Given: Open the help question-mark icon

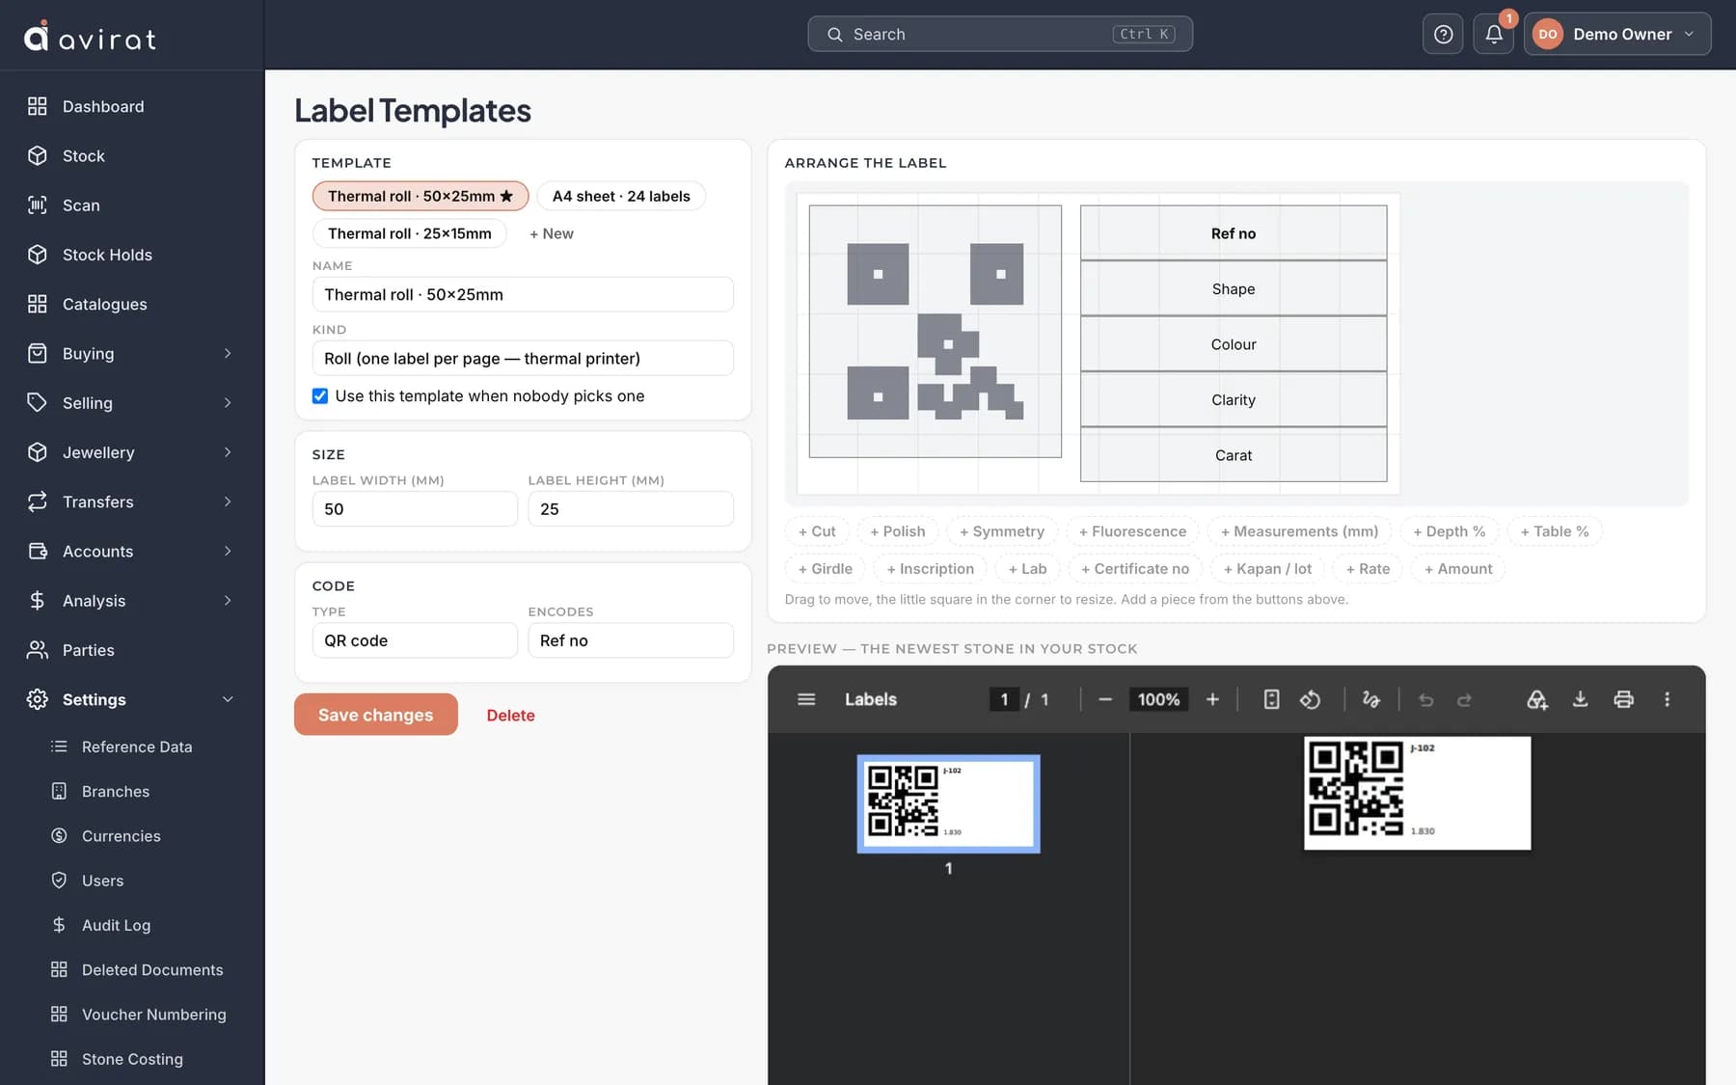Looking at the screenshot, I should 1443,35.
